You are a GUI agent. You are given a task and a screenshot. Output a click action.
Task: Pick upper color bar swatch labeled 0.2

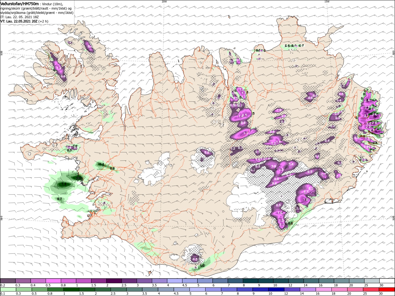[x=8, y=281]
